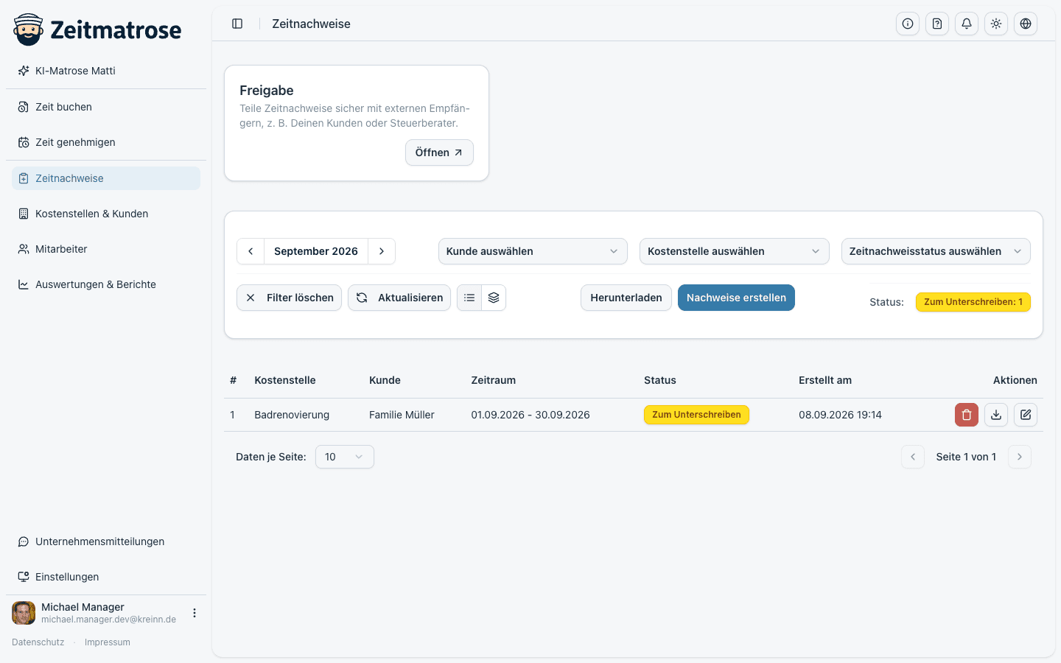This screenshot has width=1061, height=663.
Task: Open language globe icon
Action: click(1026, 24)
